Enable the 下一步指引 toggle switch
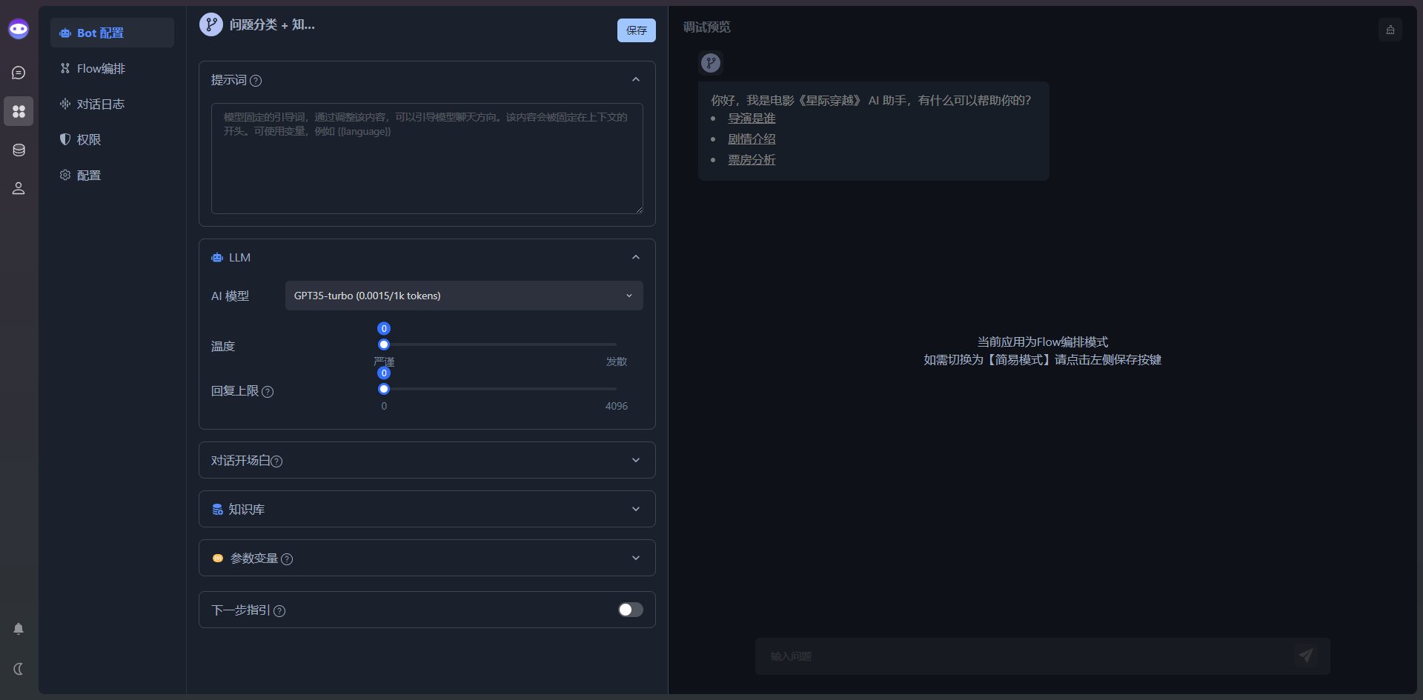1423x700 pixels. tap(630, 610)
